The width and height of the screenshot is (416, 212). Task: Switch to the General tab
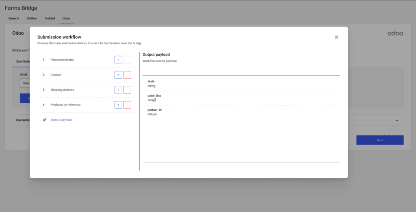tap(14, 19)
